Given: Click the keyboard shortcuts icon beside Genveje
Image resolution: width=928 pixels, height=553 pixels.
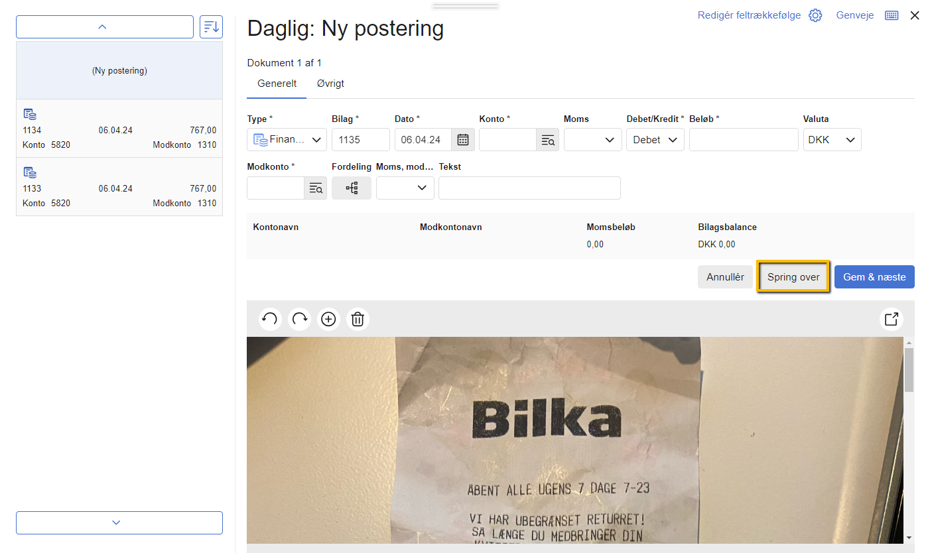Looking at the screenshot, I should click(892, 15).
